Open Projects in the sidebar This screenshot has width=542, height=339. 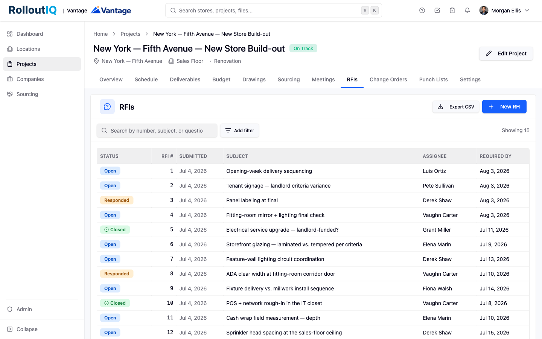pyautogui.click(x=42, y=64)
